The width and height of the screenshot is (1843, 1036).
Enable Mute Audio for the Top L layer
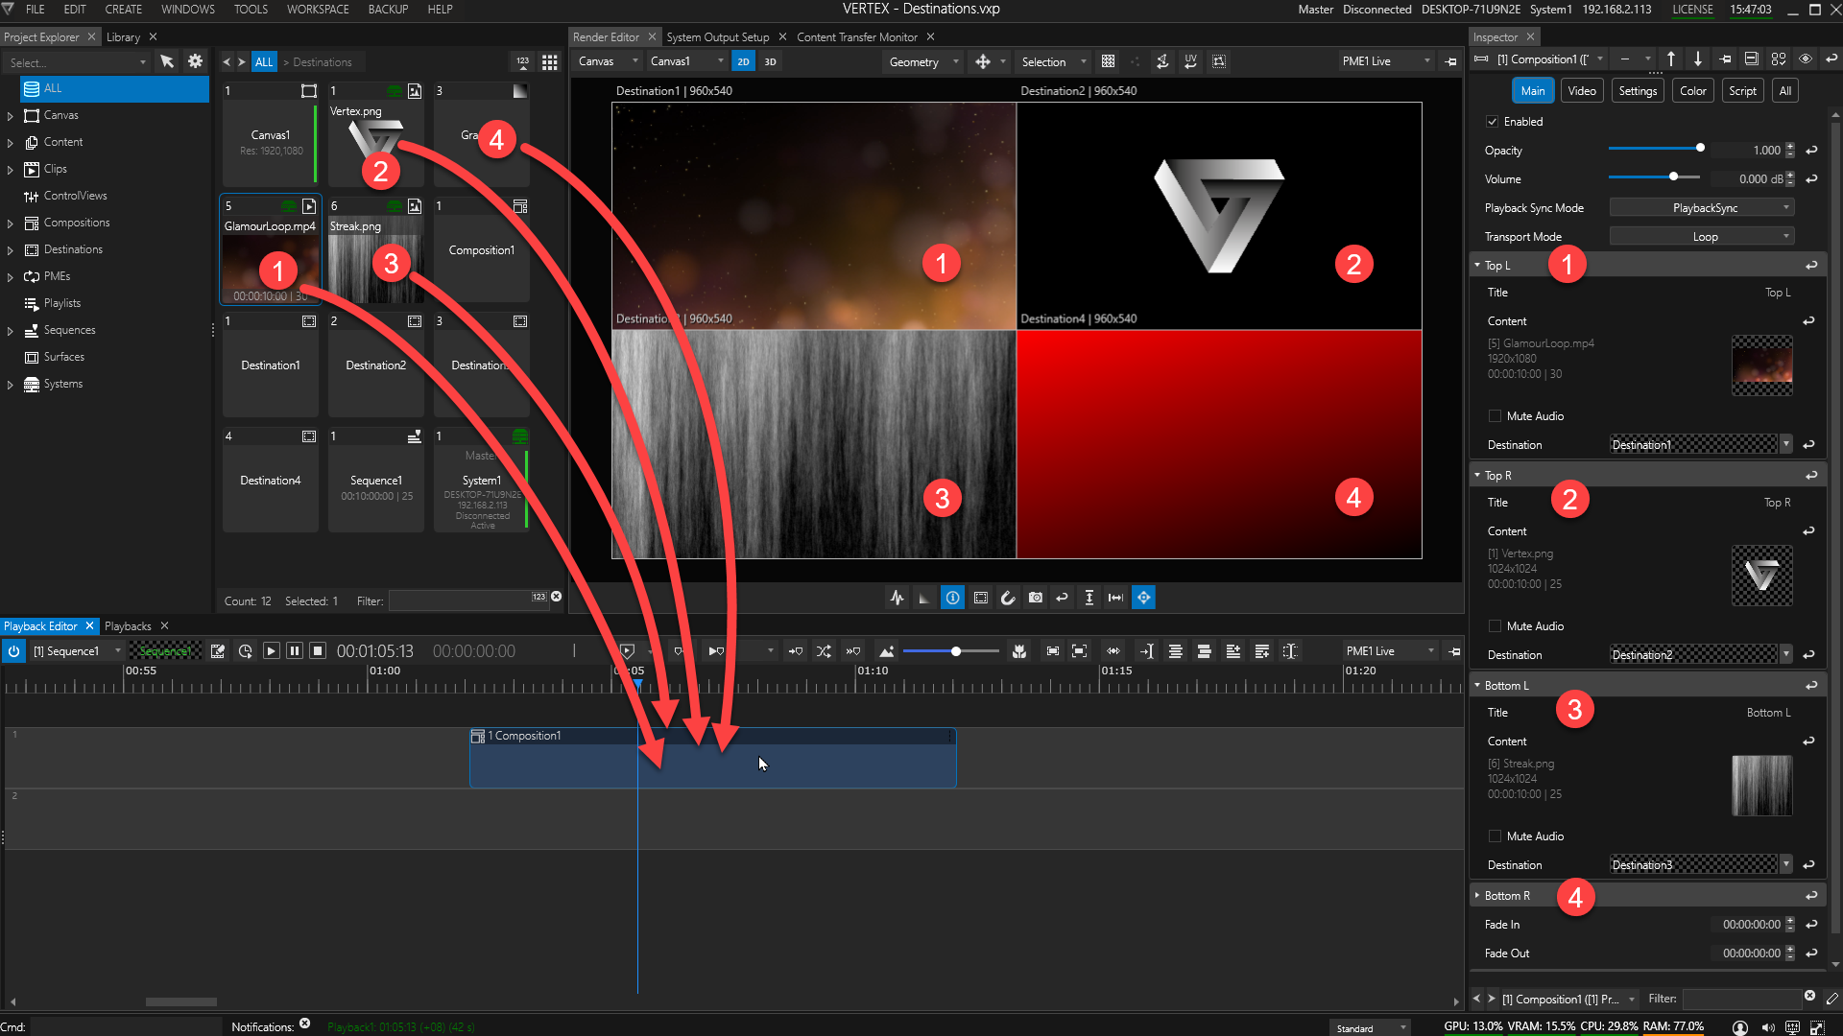[1495, 415]
